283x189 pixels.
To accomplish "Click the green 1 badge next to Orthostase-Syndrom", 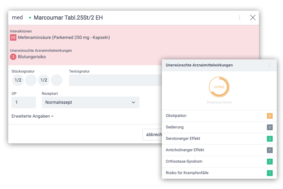I will (x=270, y=161).
